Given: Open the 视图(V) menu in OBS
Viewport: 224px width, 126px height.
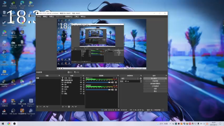Looking at the screenshot, I should coord(52,17).
